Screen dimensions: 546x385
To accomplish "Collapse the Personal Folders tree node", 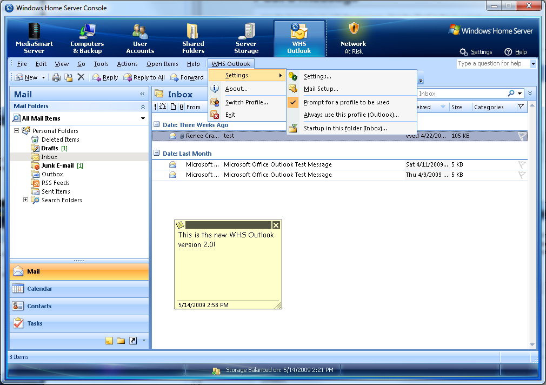I will 16,131.
